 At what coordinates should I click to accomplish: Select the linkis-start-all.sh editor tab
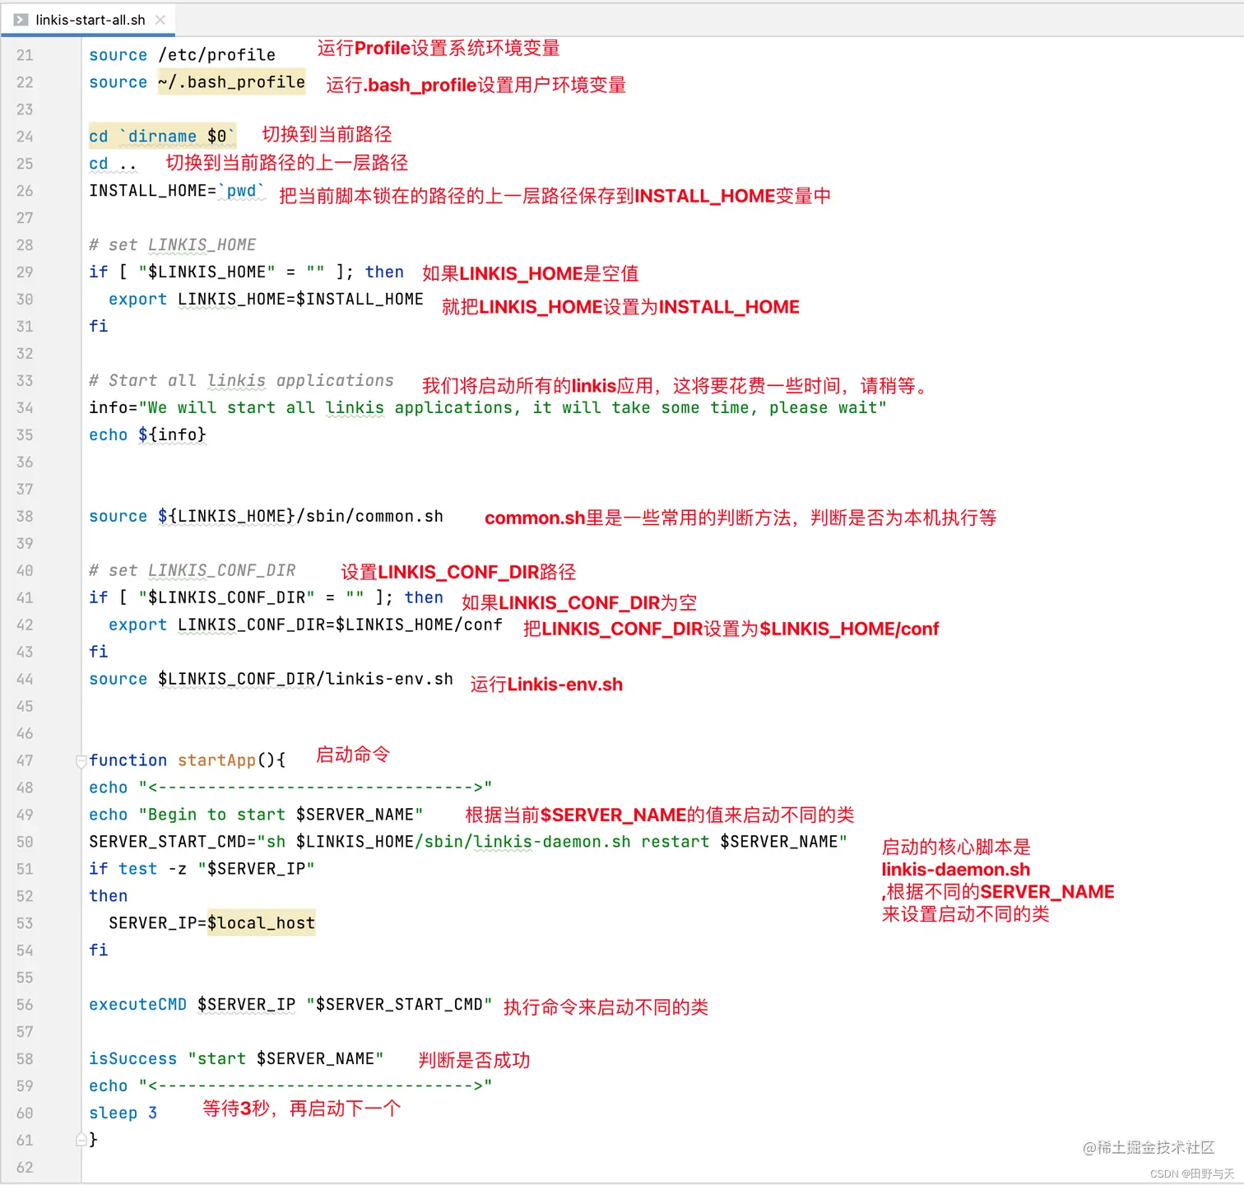point(88,20)
